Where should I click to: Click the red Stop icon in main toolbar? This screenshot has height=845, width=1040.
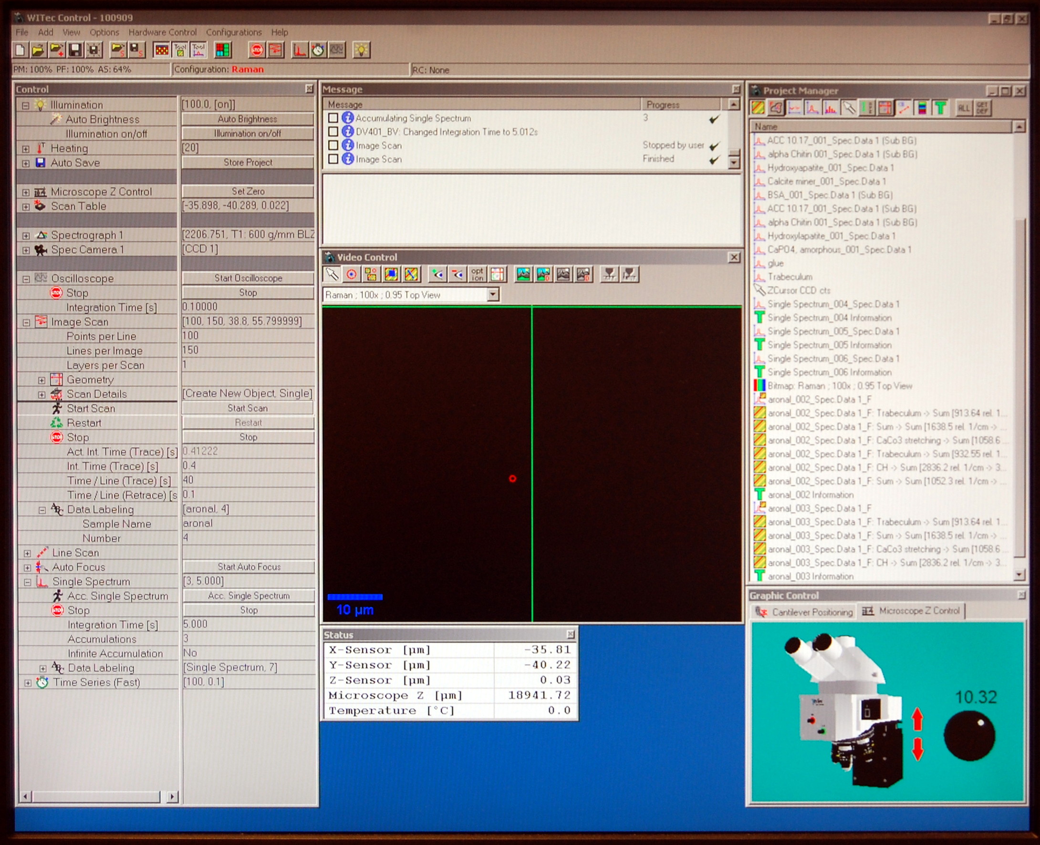[x=257, y=50]
